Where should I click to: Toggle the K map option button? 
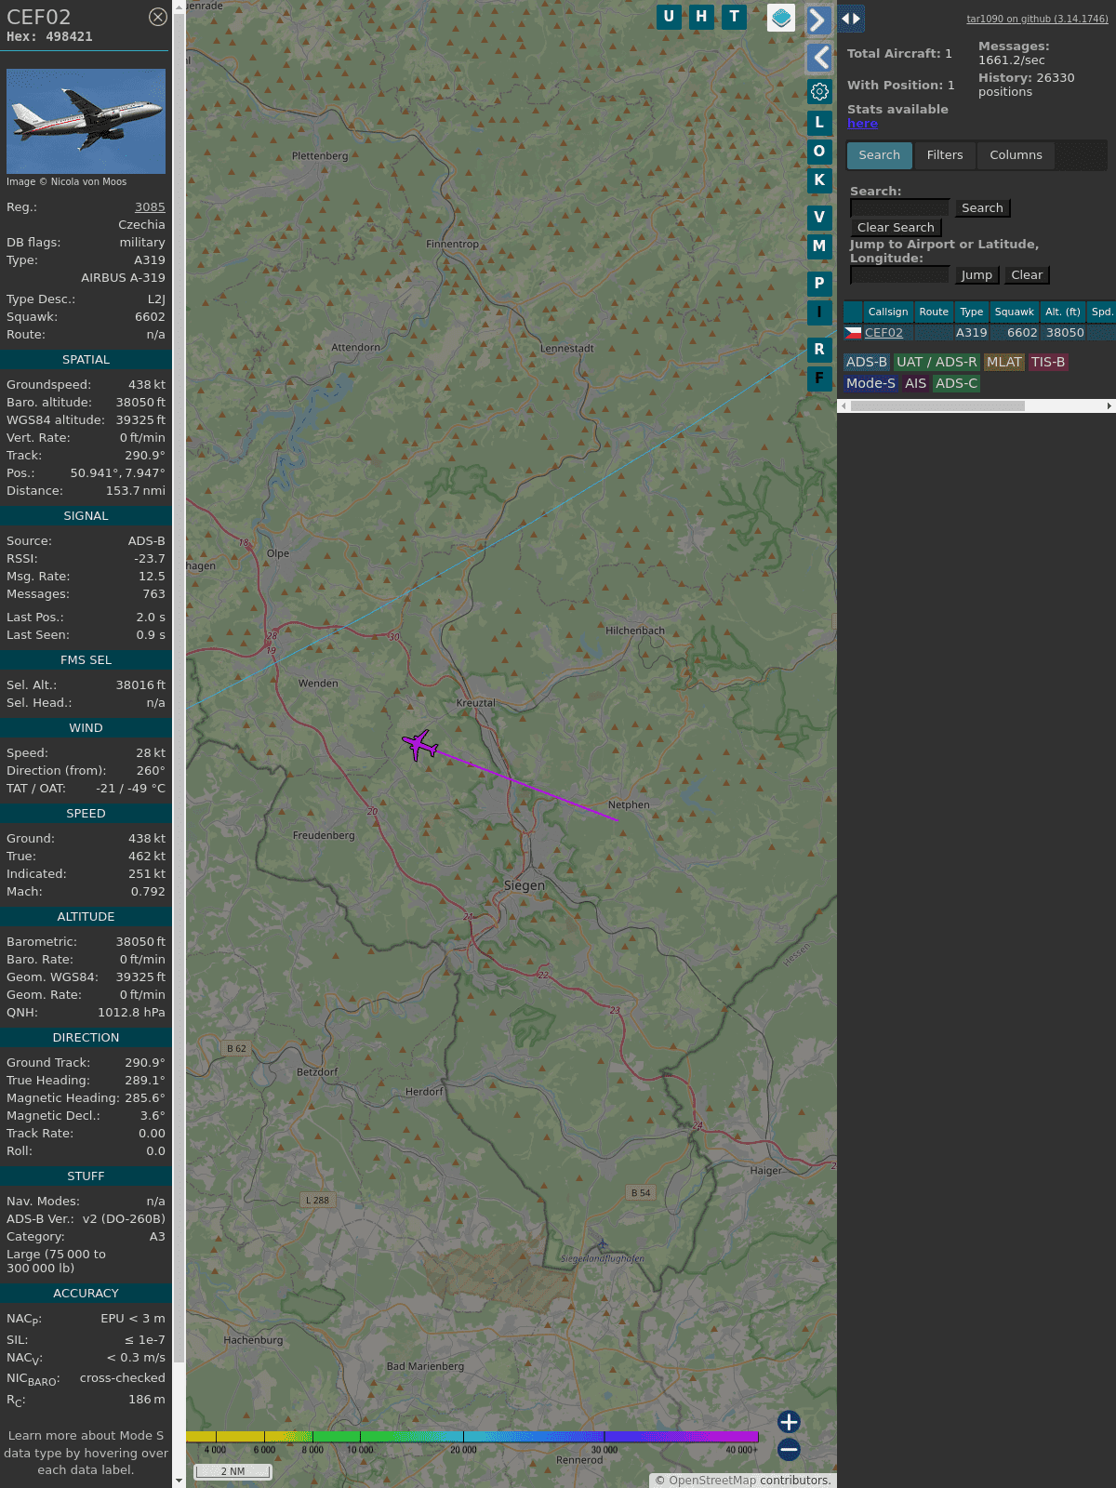(819, 179)
